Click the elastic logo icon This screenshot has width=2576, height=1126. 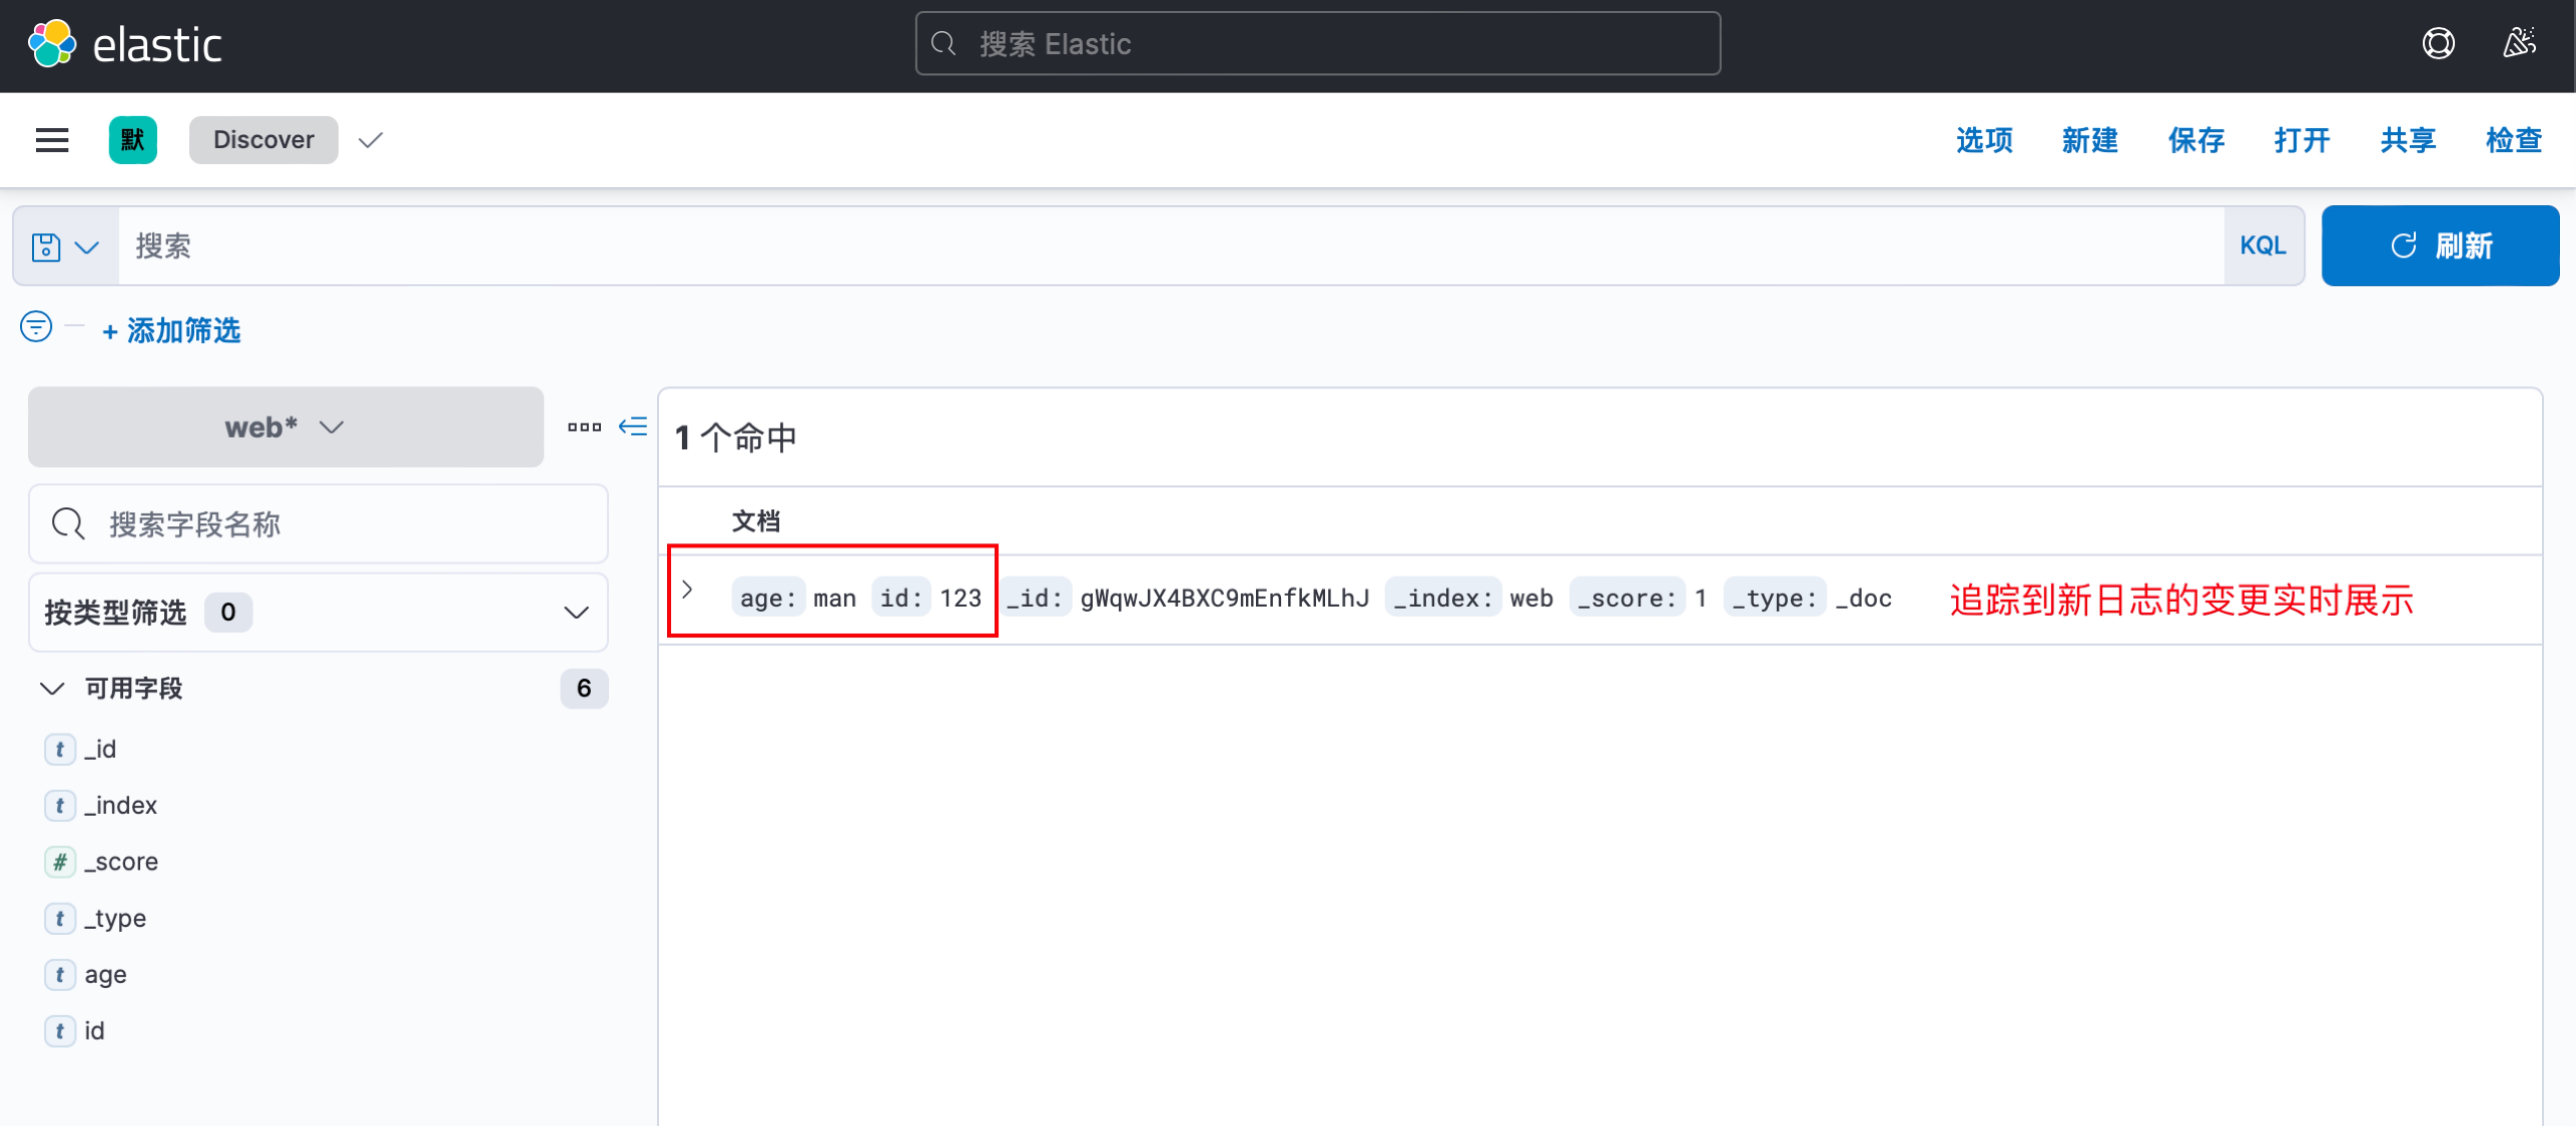coord(52,44)
